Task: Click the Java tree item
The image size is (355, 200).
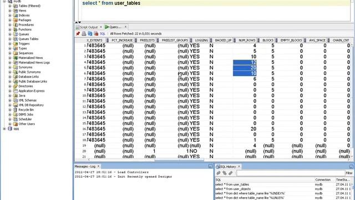Action: pyautogui.click(x=22, y=96)
